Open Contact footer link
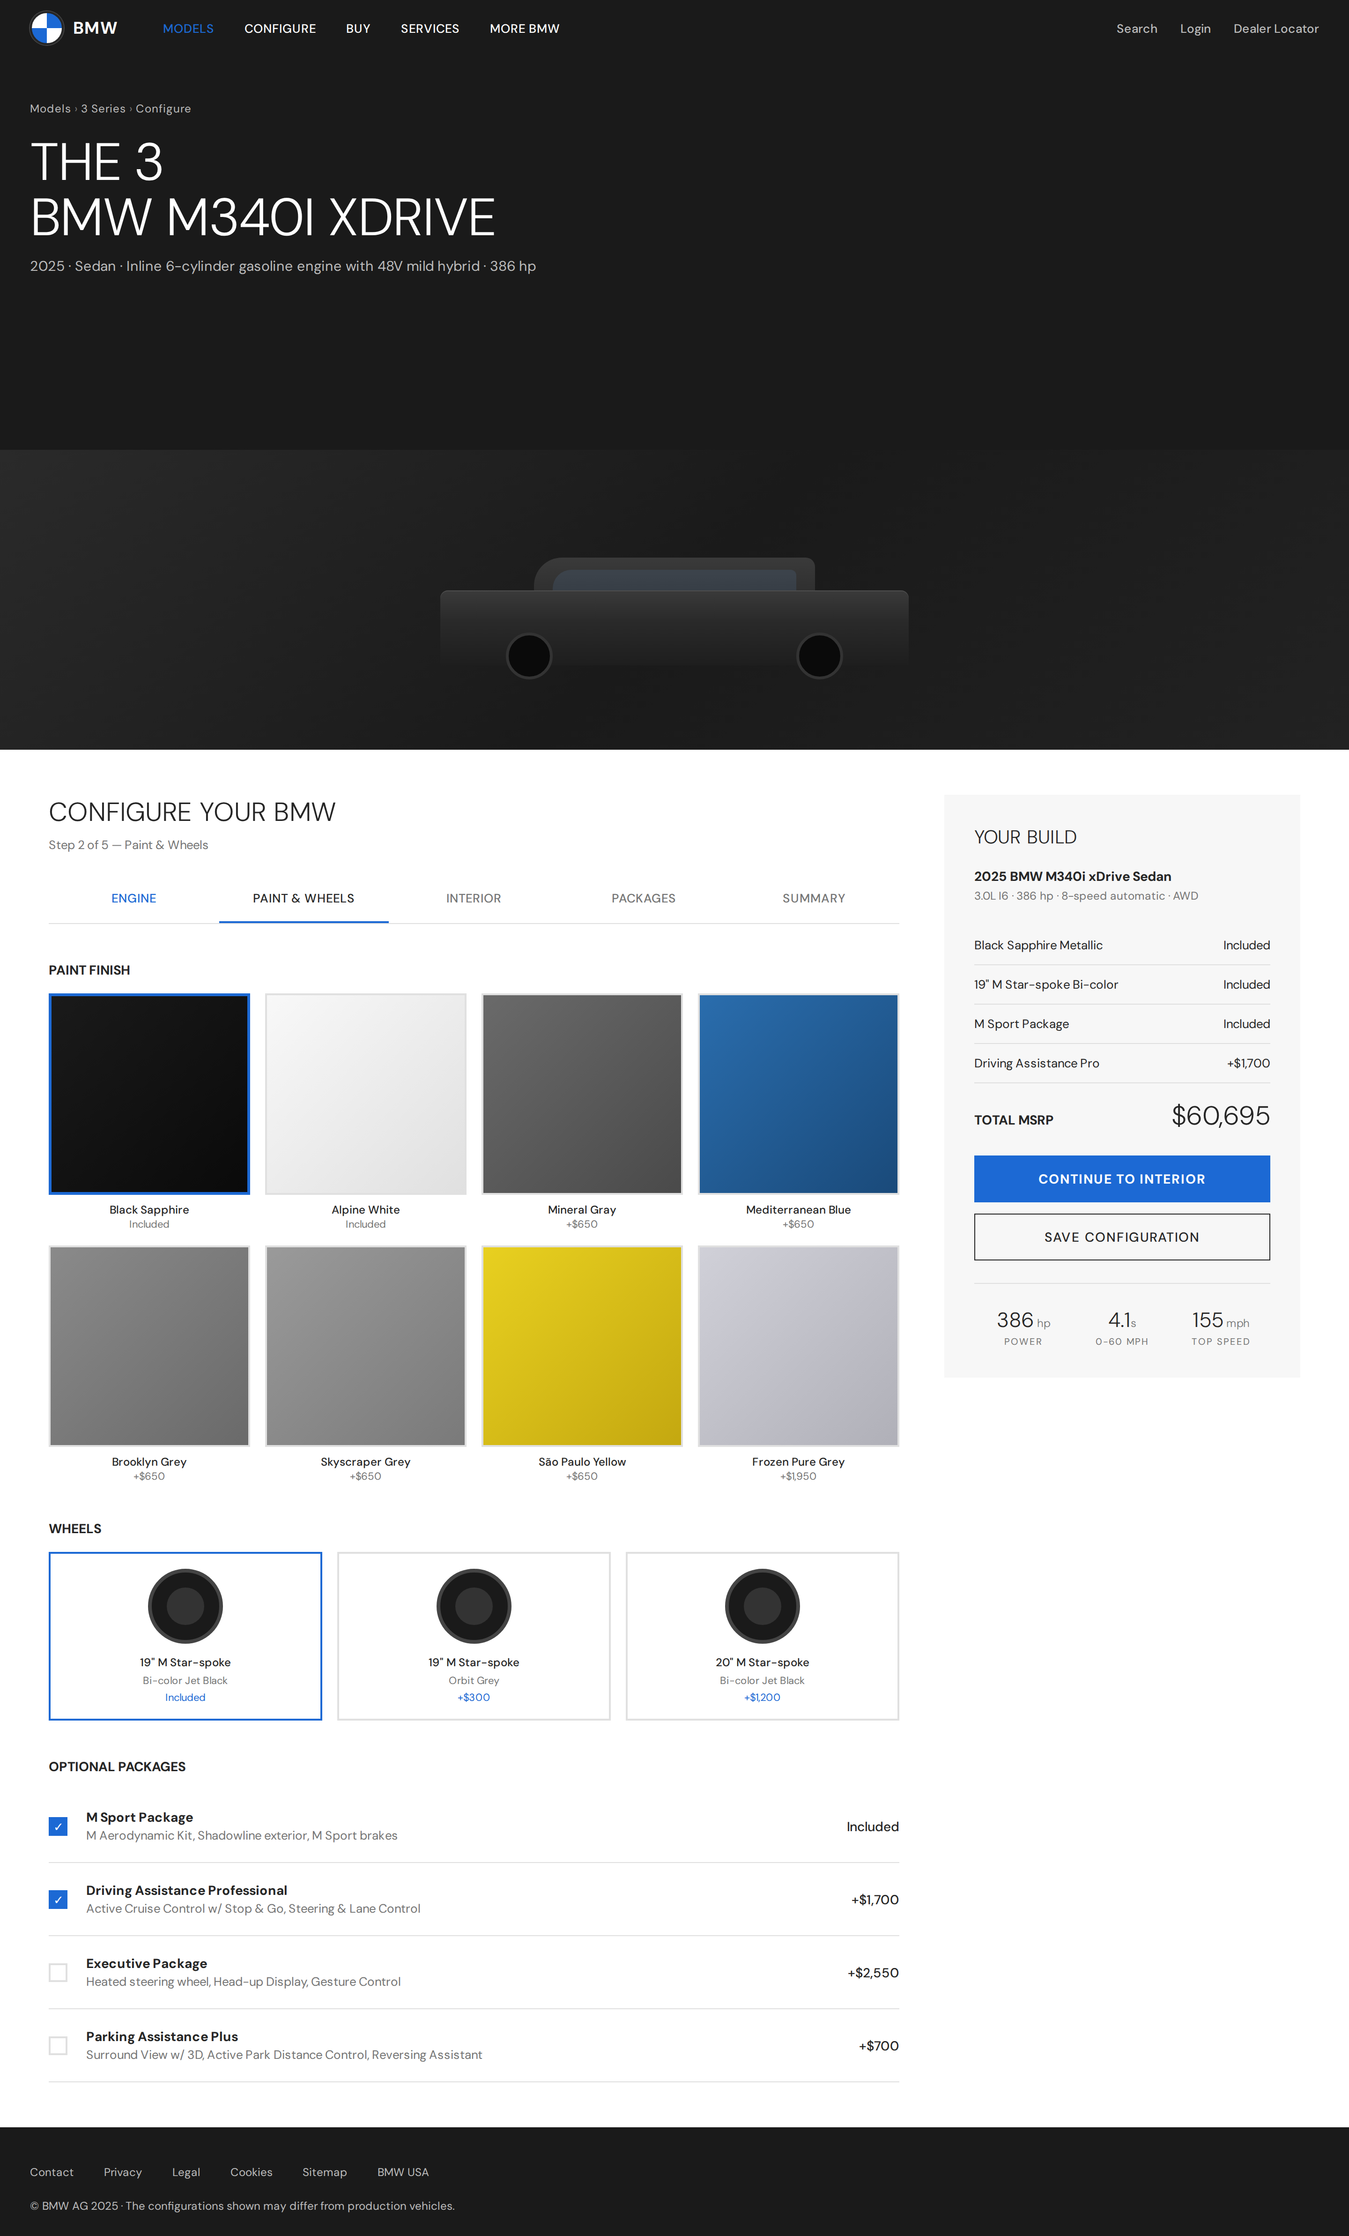The image size is (1349, 2236). pos(52,2172)
